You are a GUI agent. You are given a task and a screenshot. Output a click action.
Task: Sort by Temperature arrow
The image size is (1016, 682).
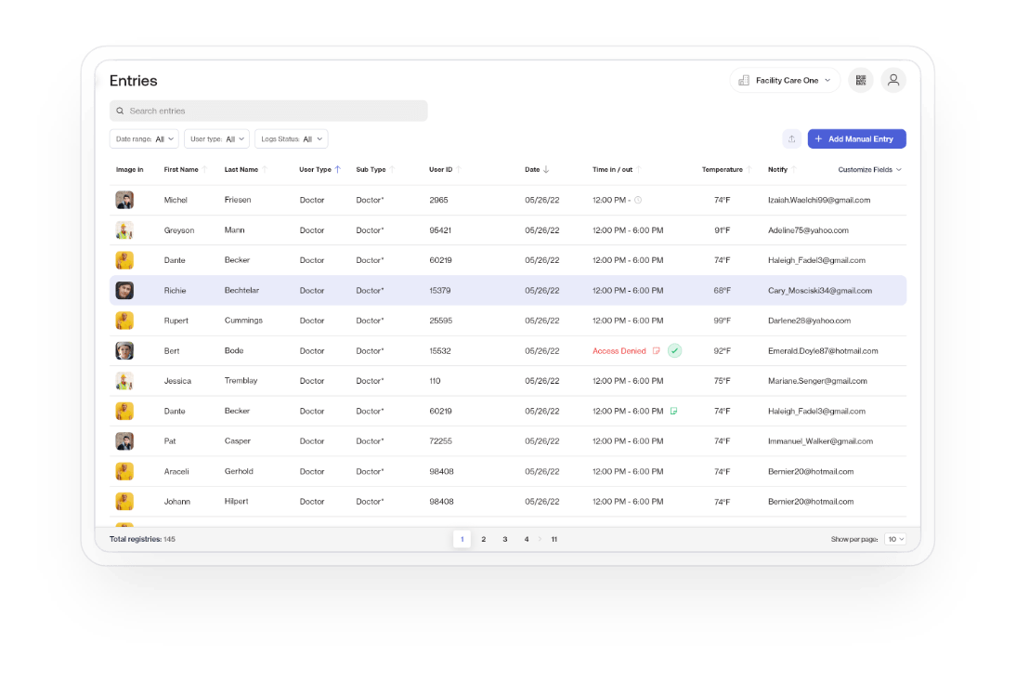[x=749, y=169]
